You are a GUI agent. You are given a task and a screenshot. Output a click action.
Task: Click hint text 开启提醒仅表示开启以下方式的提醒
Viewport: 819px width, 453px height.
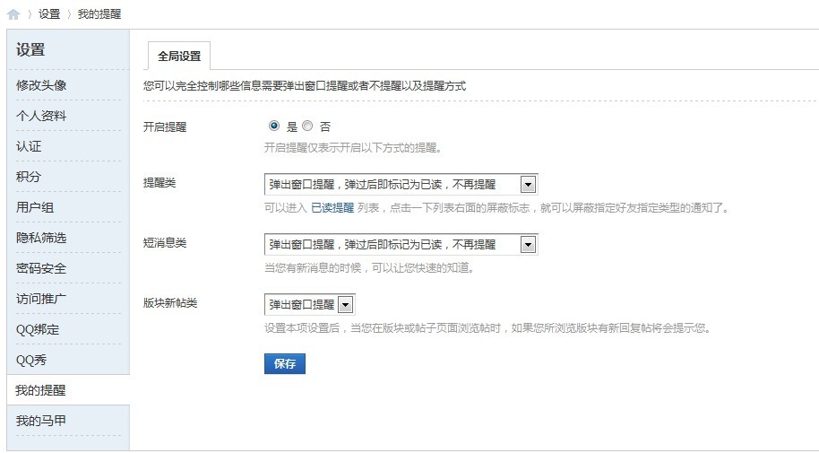(x=353, y=147)
